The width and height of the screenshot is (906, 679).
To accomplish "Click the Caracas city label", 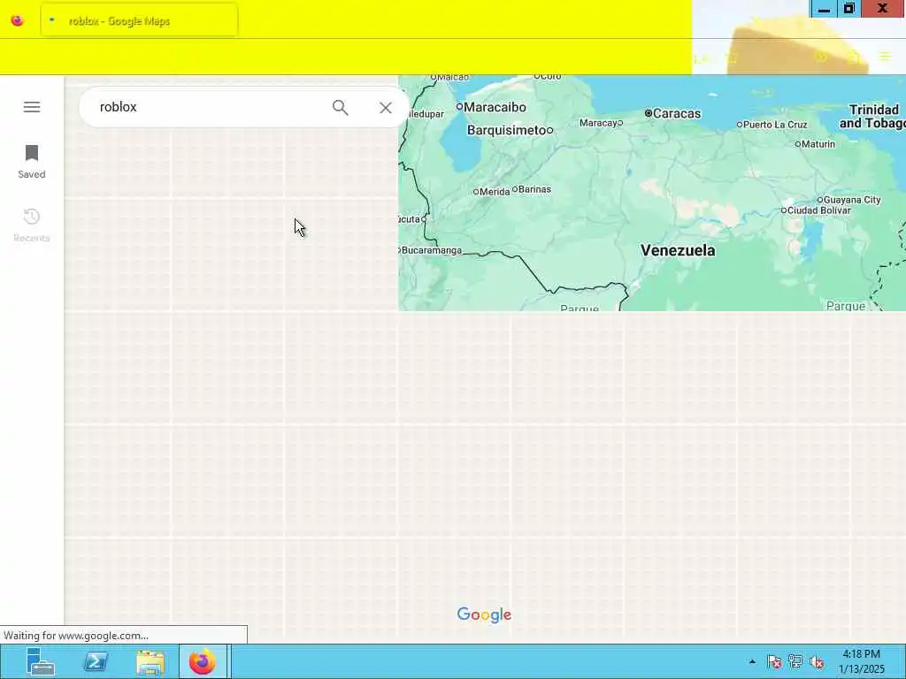I will pyautogui.click(x=676, y=113).
